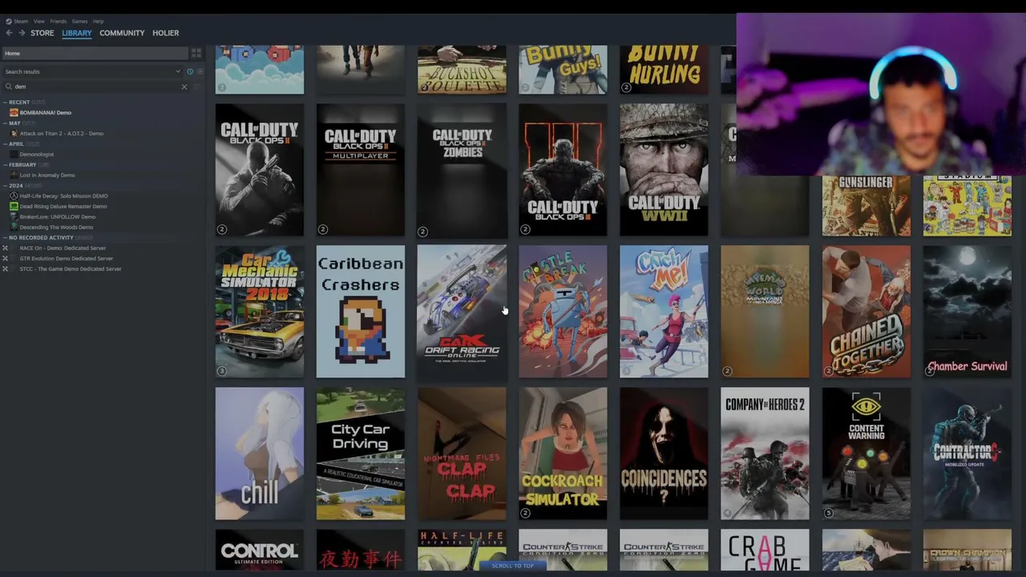This screenshot has width=1026, height=577.
Task: Open the View menu
Action: 38,22
